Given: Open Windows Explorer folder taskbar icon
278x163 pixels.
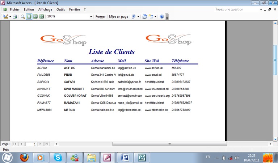Looking at the screenshot, I should coord(91,158).
